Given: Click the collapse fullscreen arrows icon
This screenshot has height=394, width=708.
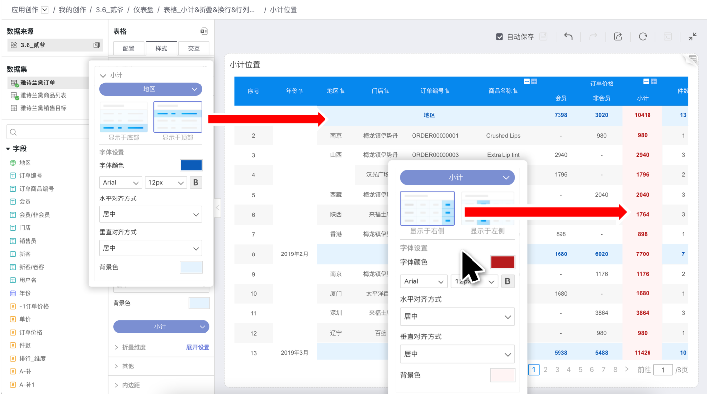Looking at the screenshot, I should tap(693, 37).
